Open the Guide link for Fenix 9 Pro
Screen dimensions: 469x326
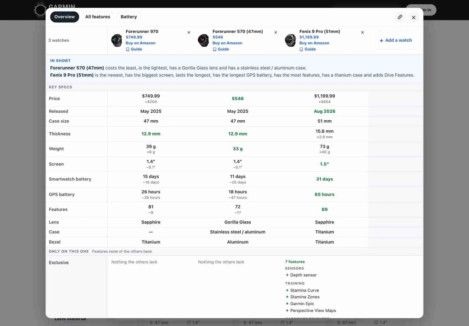click(x=308, y=49)
